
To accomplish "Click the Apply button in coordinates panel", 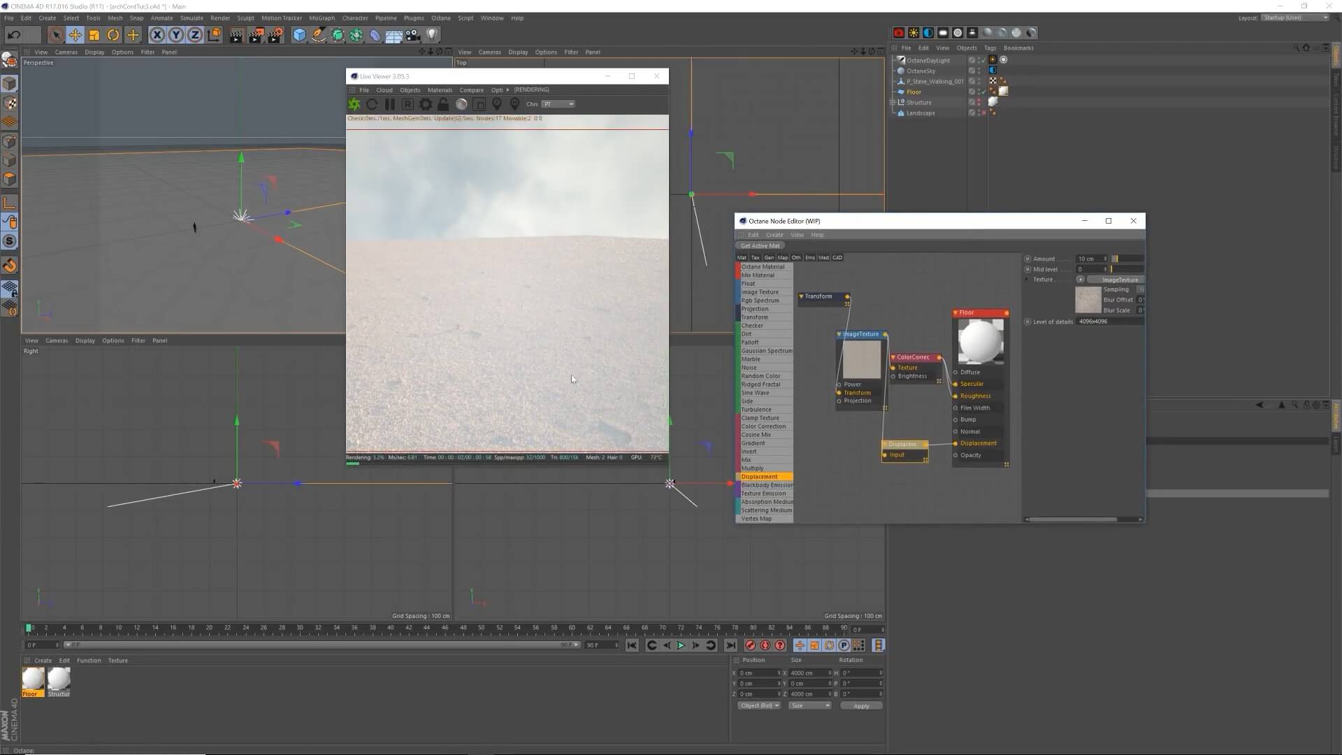I will coord(861,706).
